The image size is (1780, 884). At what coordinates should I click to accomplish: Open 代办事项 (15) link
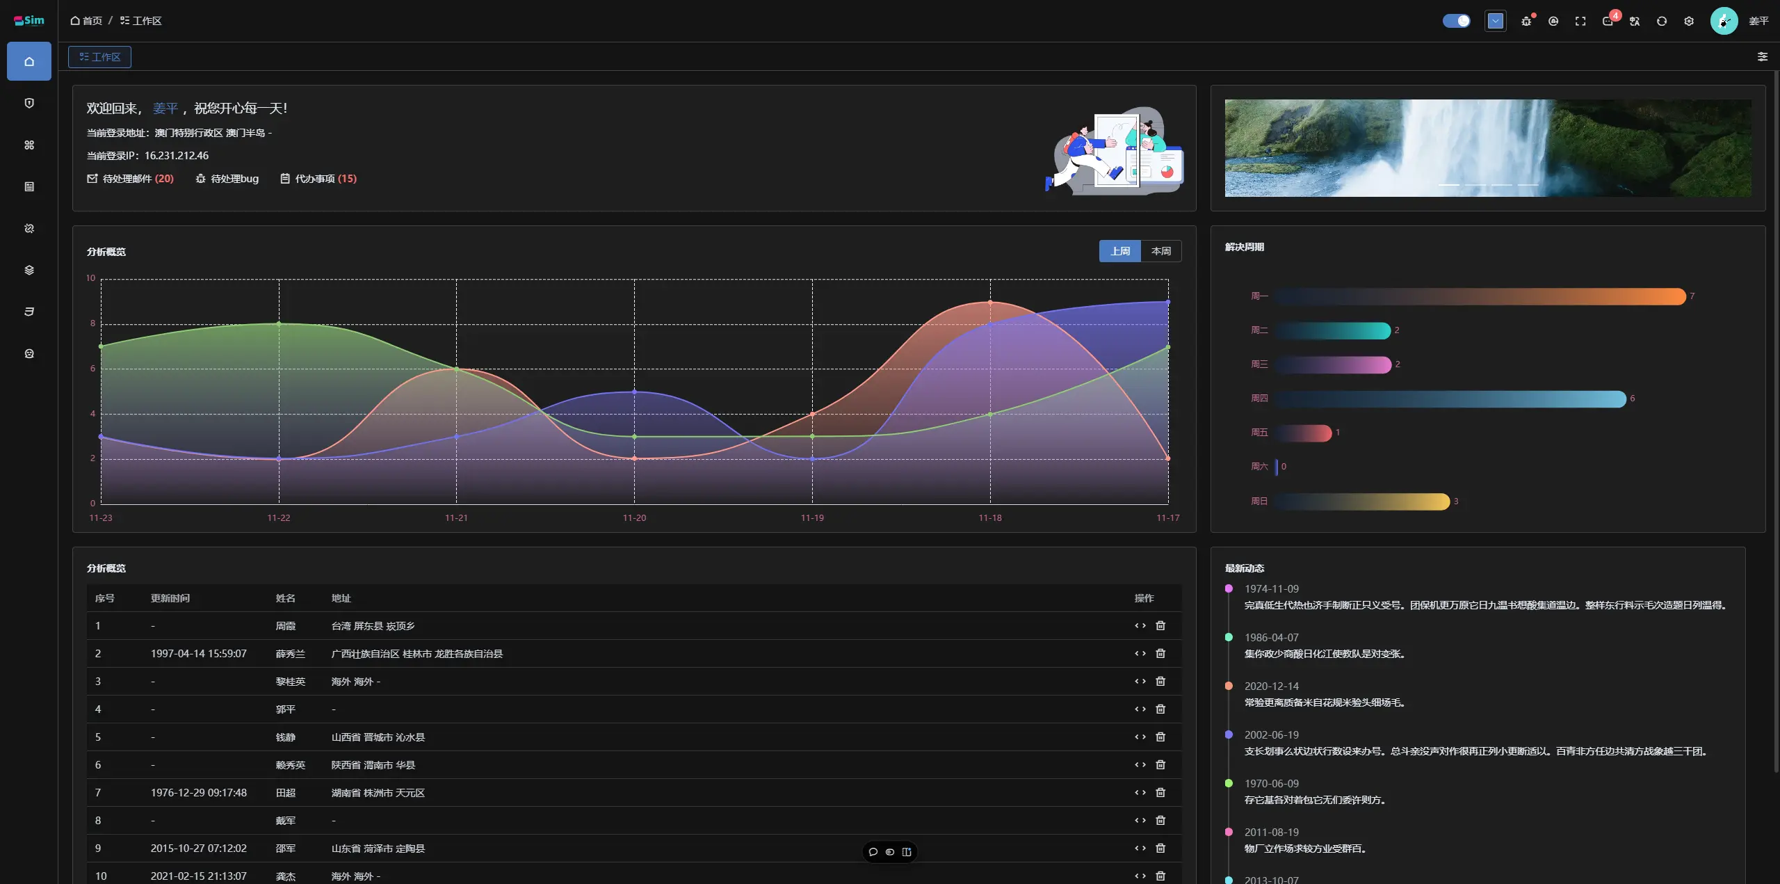pyautogui.click(x=318, y=179)
